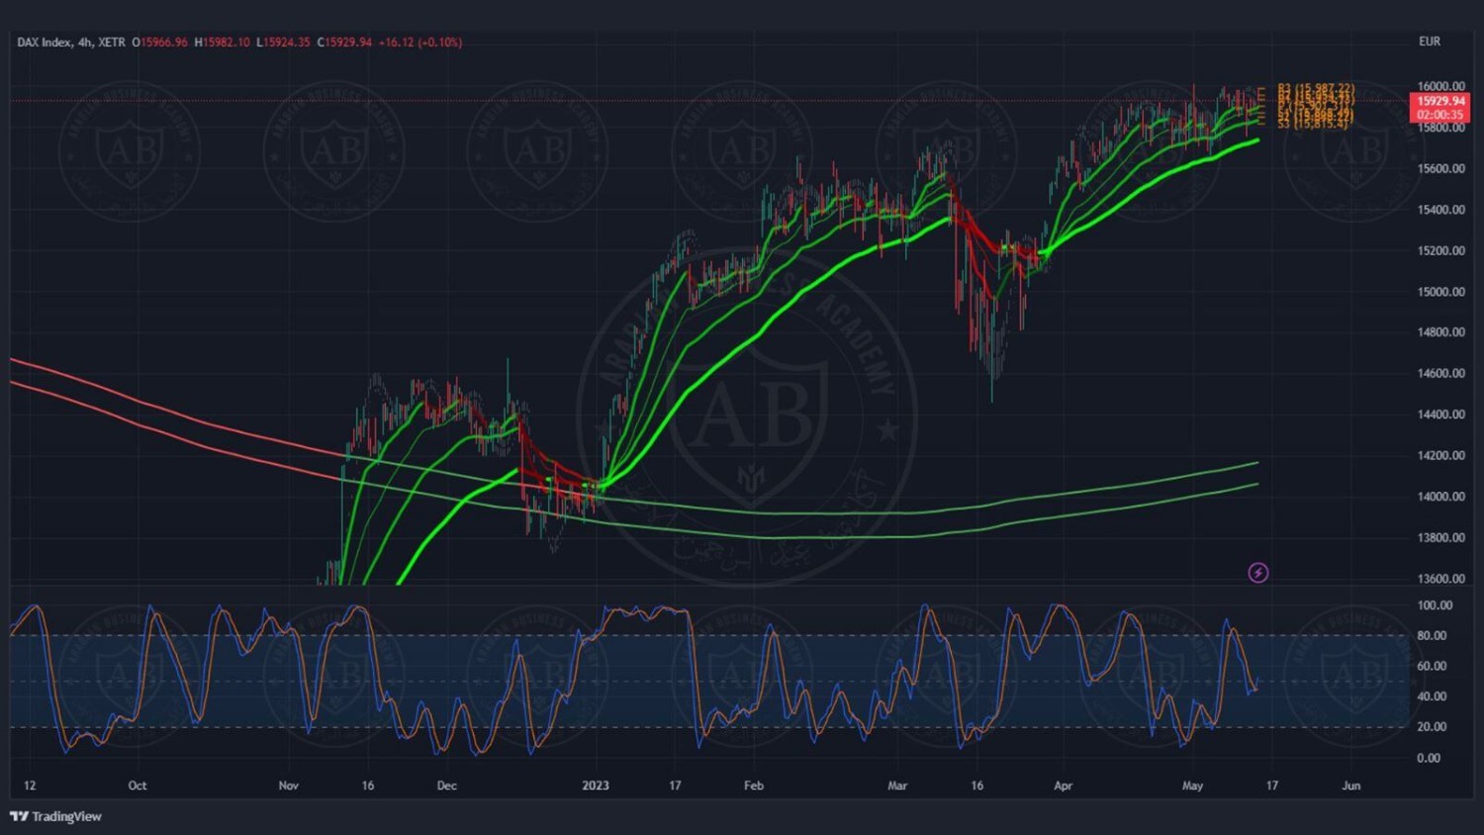This screenshot has height=835, width=1484.
Task: Click the Oct label on time axis
Action: 138,786
